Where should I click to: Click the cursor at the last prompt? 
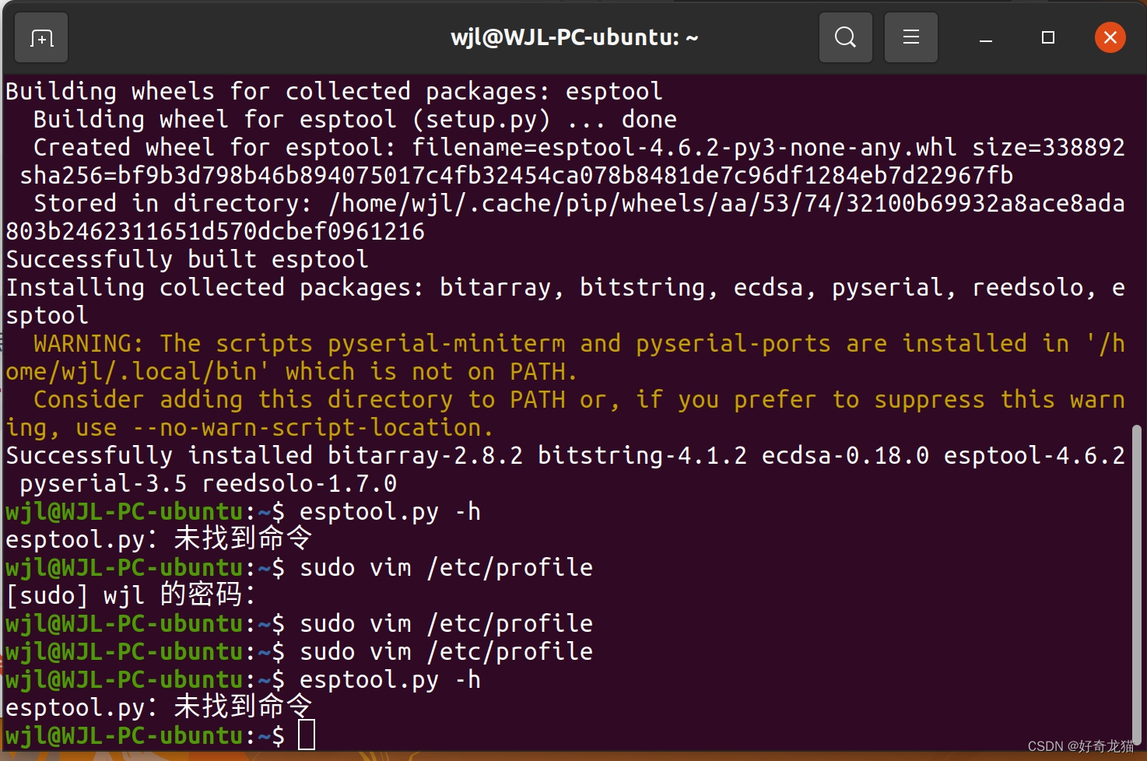[307, 735]
